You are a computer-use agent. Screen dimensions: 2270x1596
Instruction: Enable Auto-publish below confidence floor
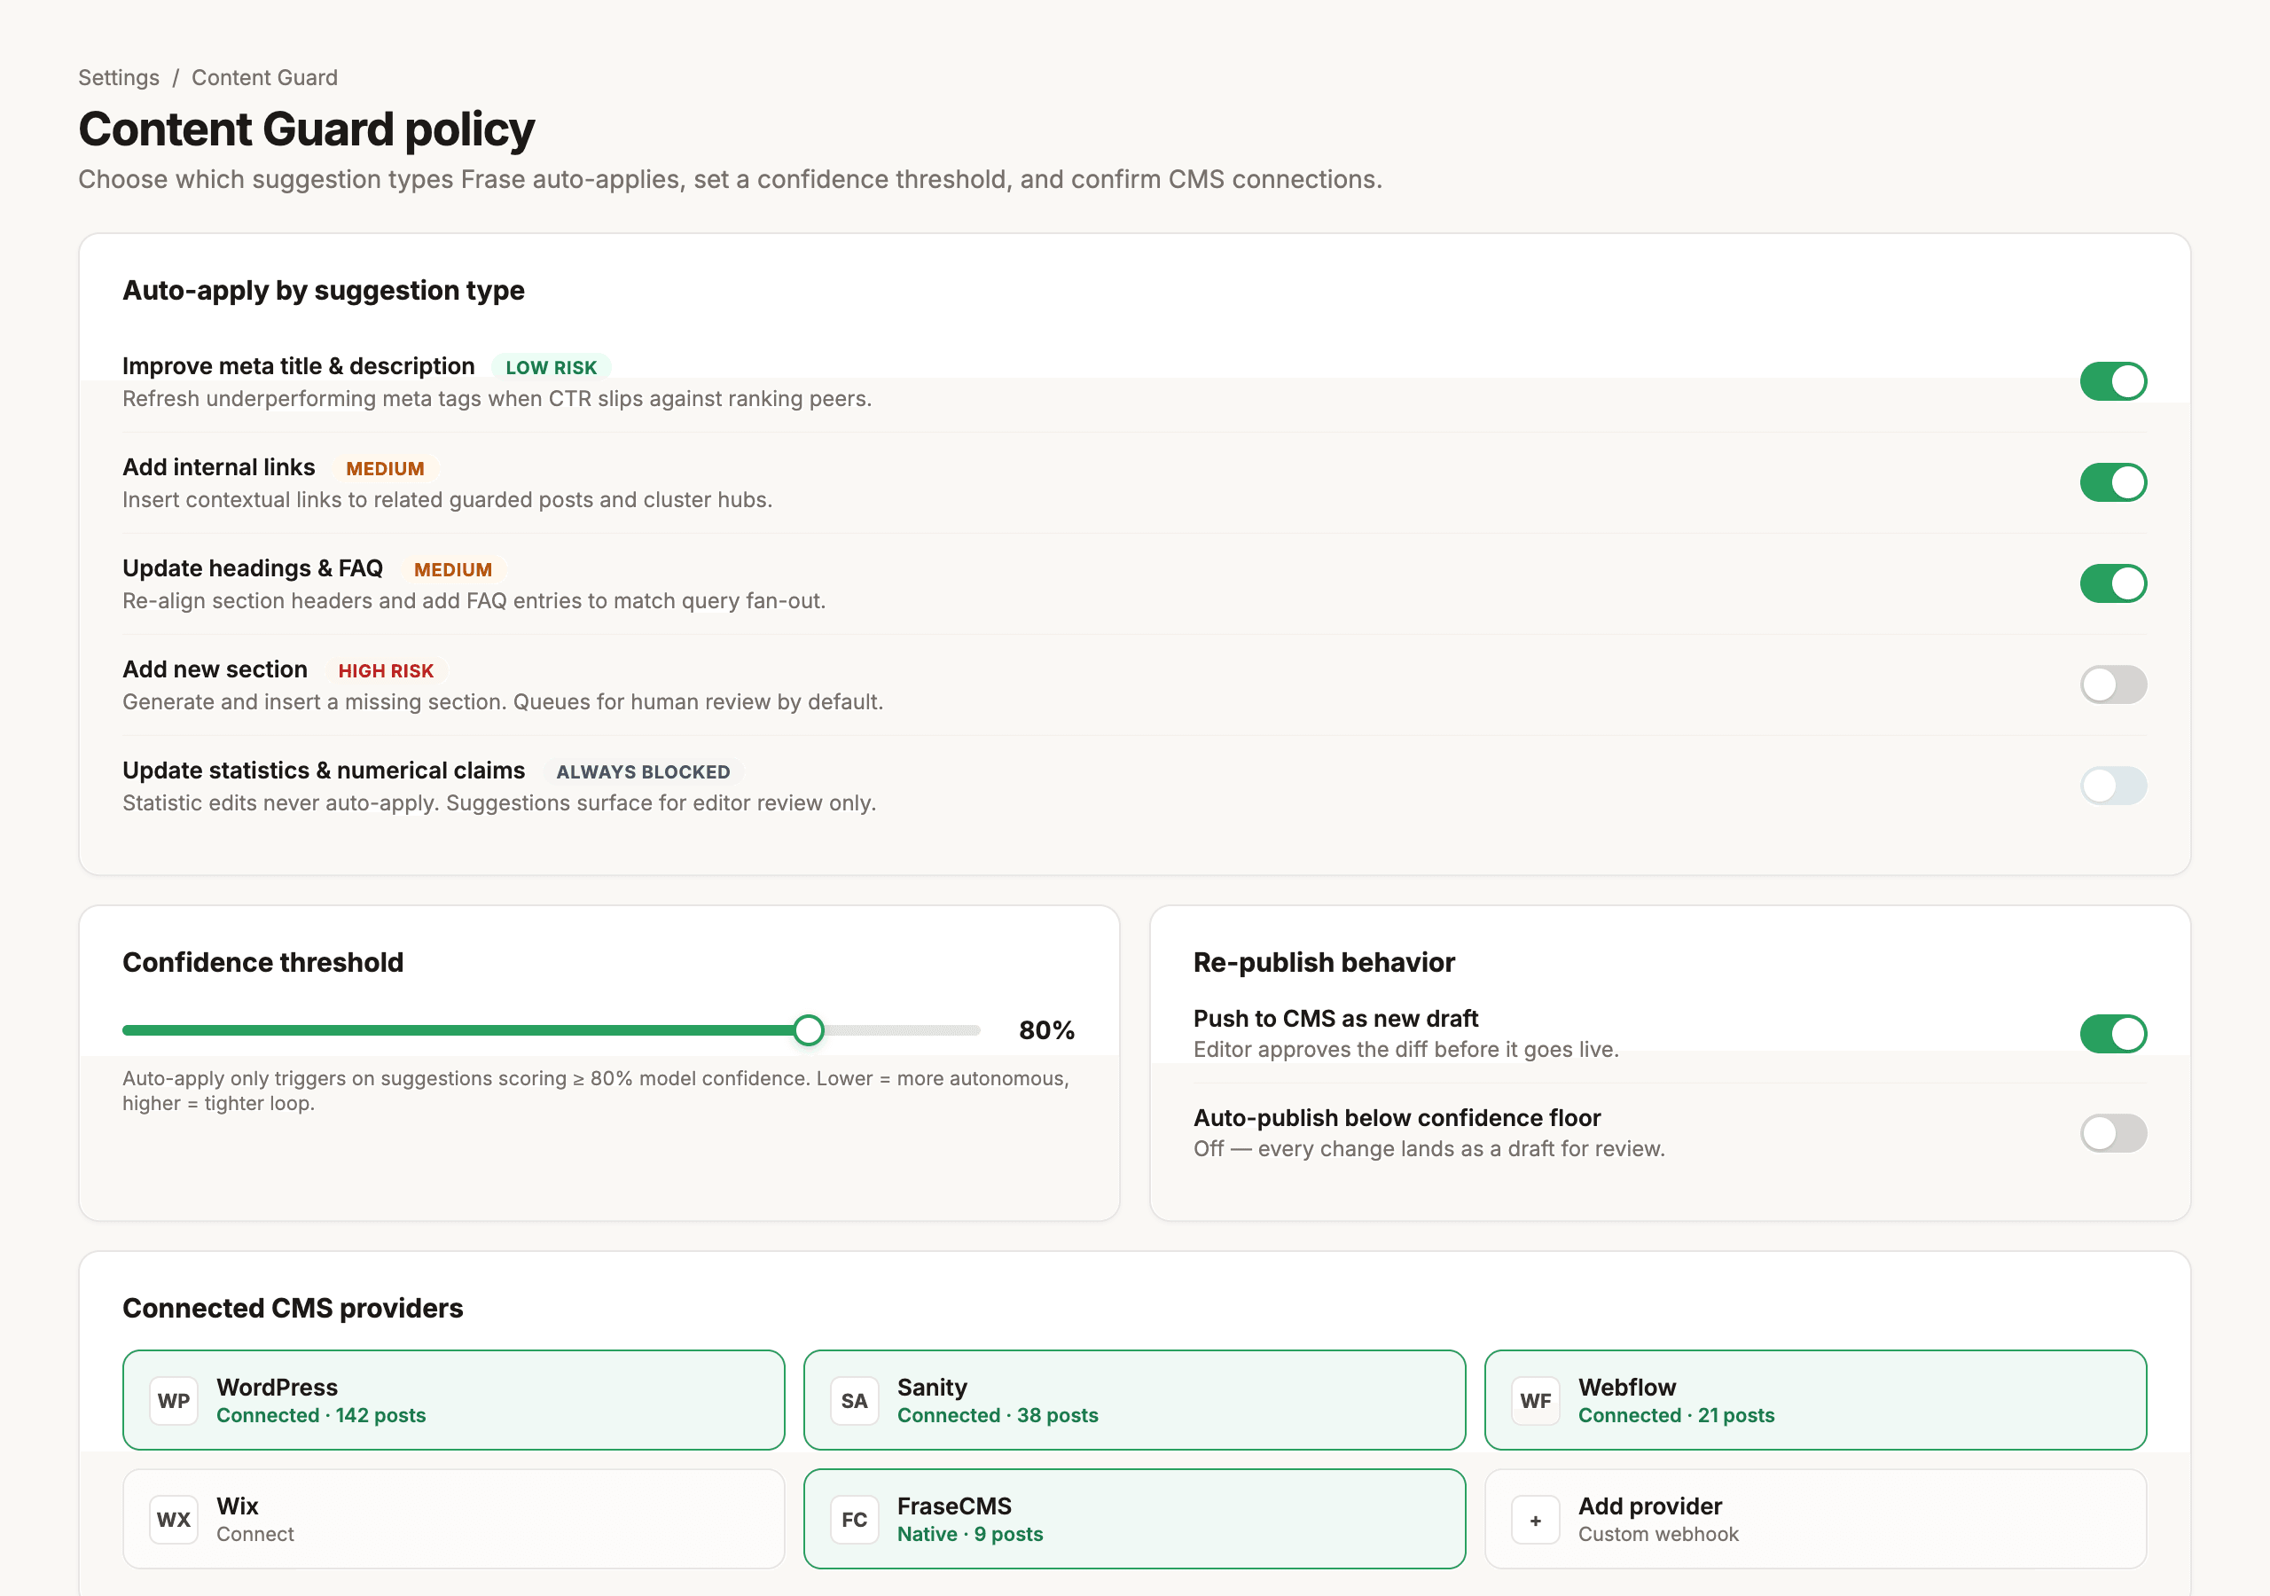2114,1133
